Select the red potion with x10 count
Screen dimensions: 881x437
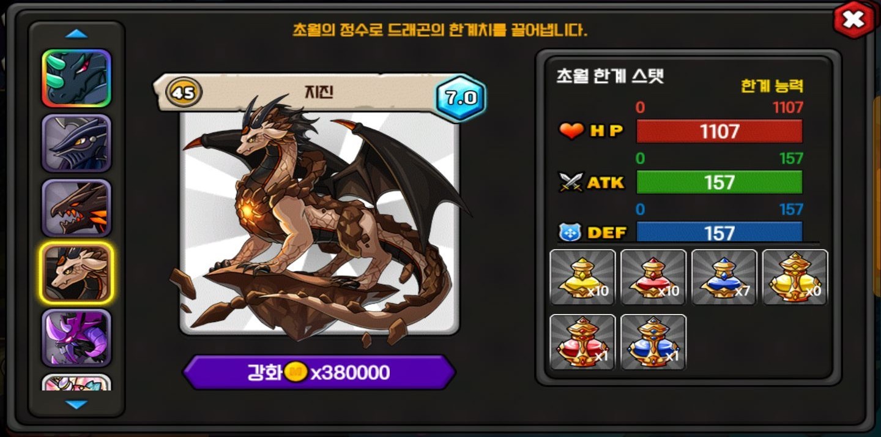[x=653, y=277]
